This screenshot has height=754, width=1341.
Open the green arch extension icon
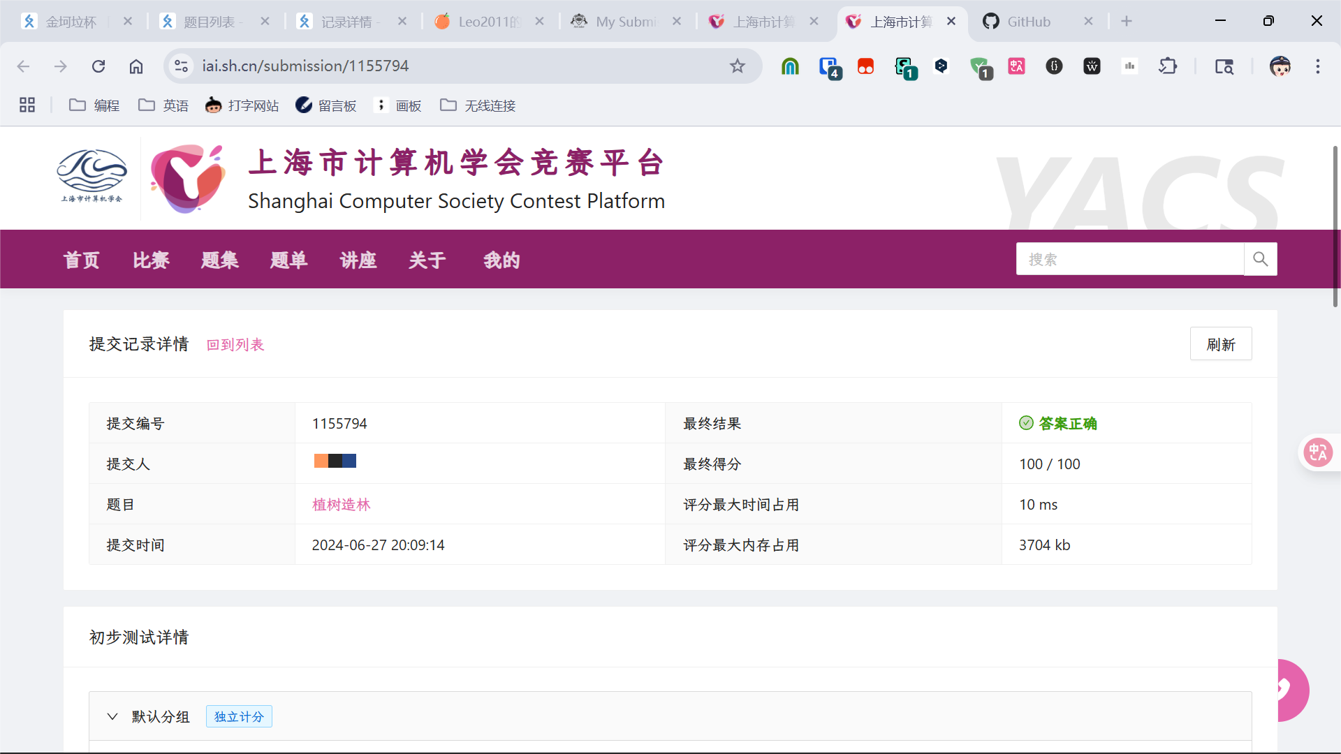coord(790,66)
